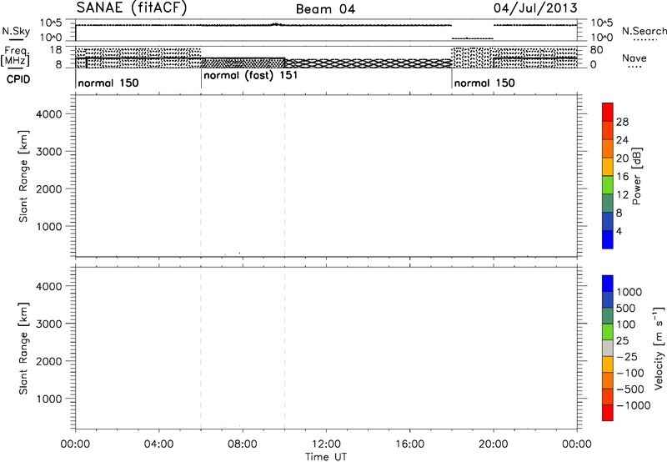
Task: Click the 12:00 time tick label
Action: (x=326, y=444)
